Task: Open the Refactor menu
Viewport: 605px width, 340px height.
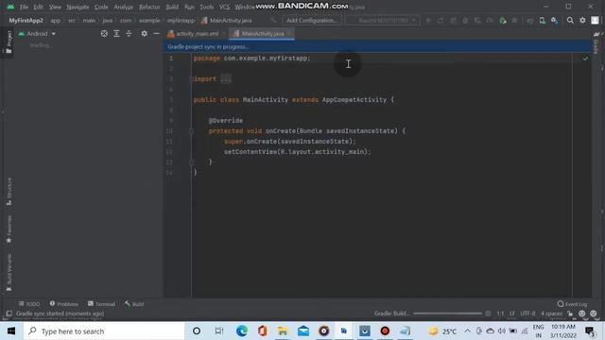Action: [x=149, y=7]
